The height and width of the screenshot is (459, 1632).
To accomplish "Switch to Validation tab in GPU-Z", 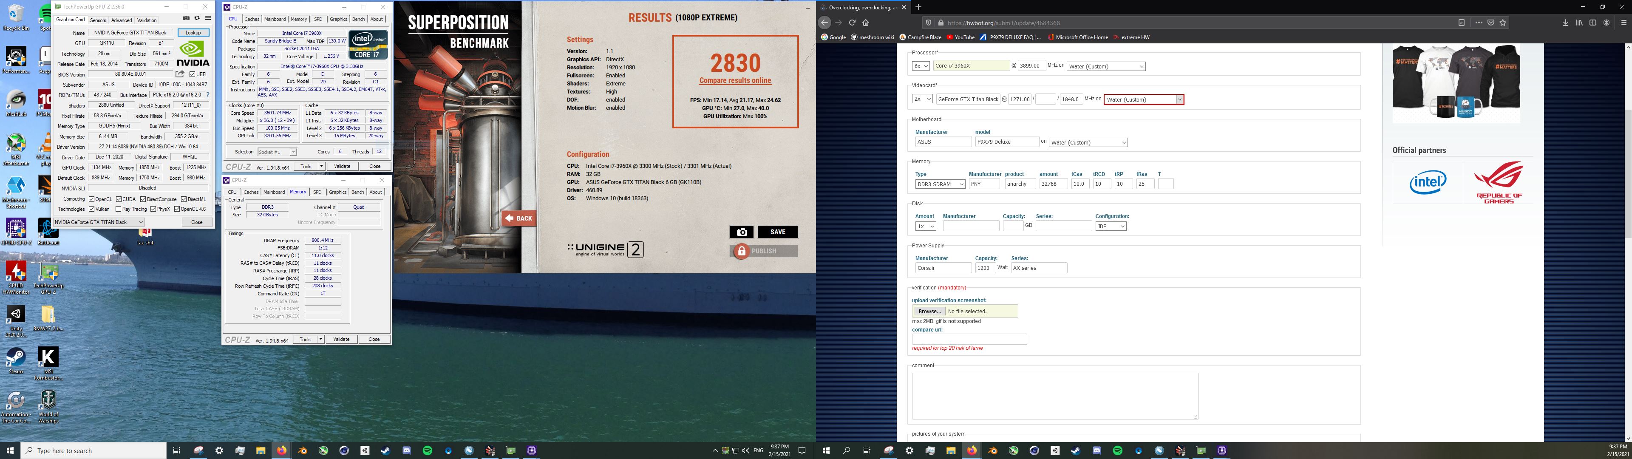I will [147, 20].
